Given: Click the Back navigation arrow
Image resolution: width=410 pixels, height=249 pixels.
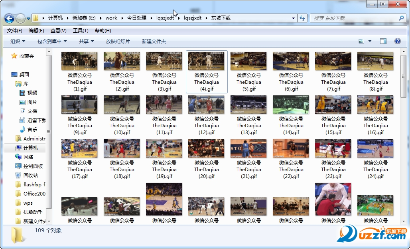Looking at the screenshot, I should [10, 18].
